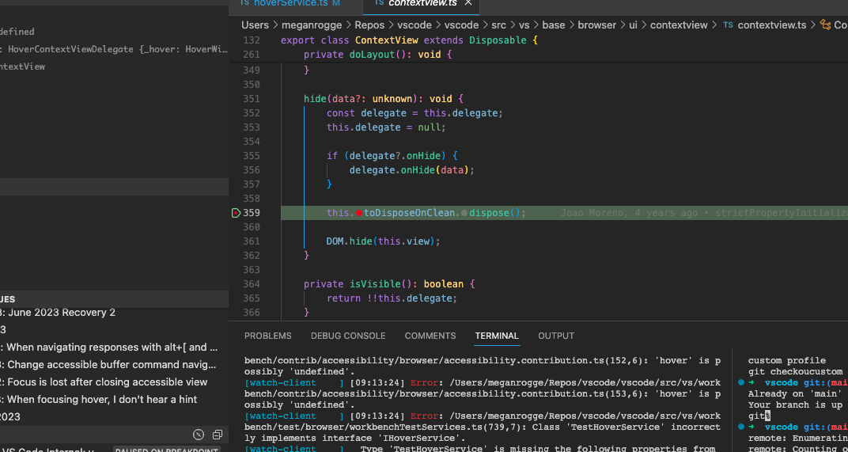This screenshot has height=452, width=848.
Task: Open the meganrogge breadcrumb dropdown
Action: pyautogui.click(x=311, y=25)
